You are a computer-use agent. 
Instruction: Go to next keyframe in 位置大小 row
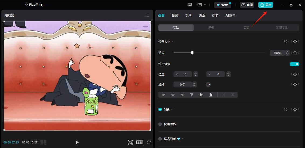pyautogui.click(x=298, y=42)
